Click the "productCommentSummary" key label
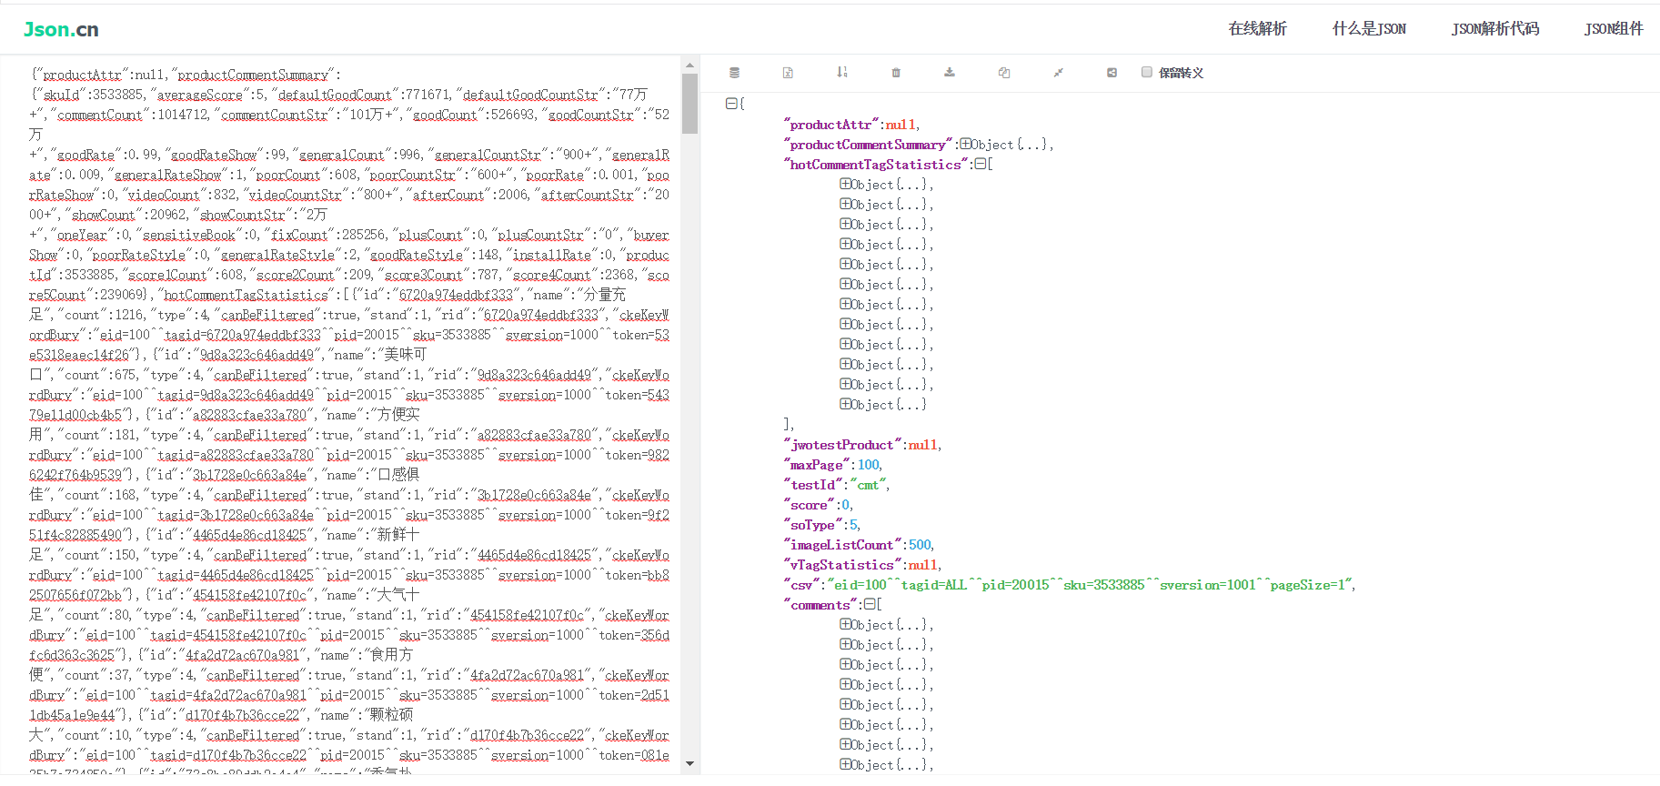Screen dimensions: 1660x786 [x=868, y=145]
